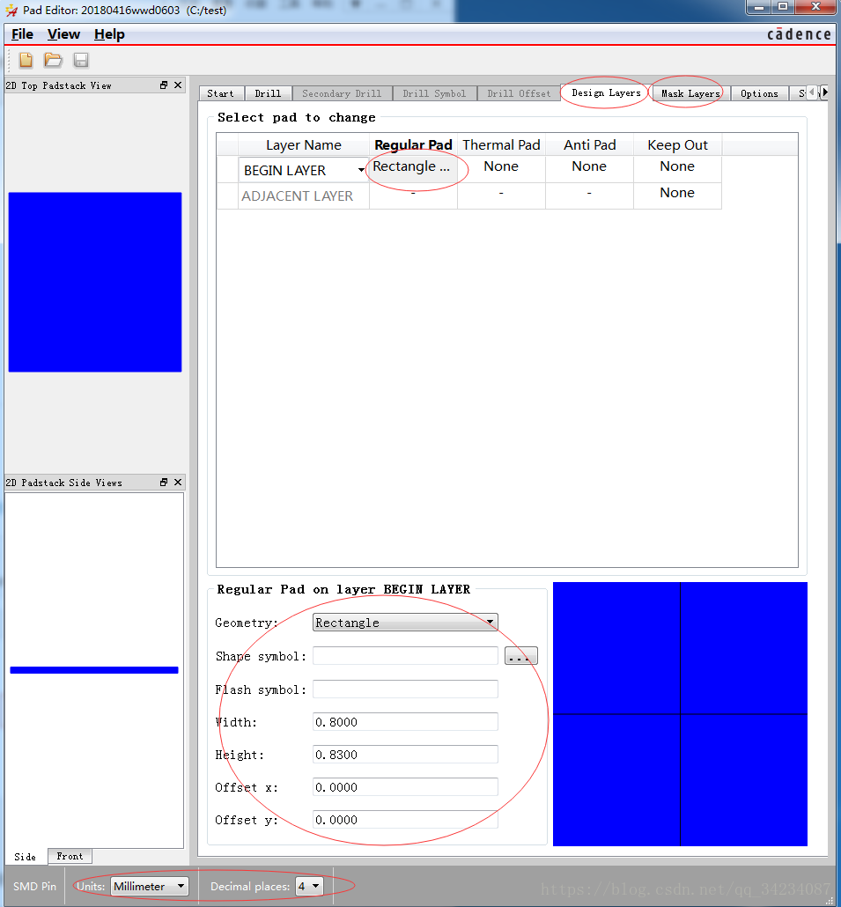Open an existing padstack file
841x907 pixels.
tap(54, 60)
